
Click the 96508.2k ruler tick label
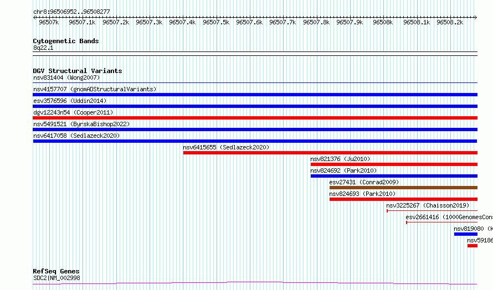[450, 22]
